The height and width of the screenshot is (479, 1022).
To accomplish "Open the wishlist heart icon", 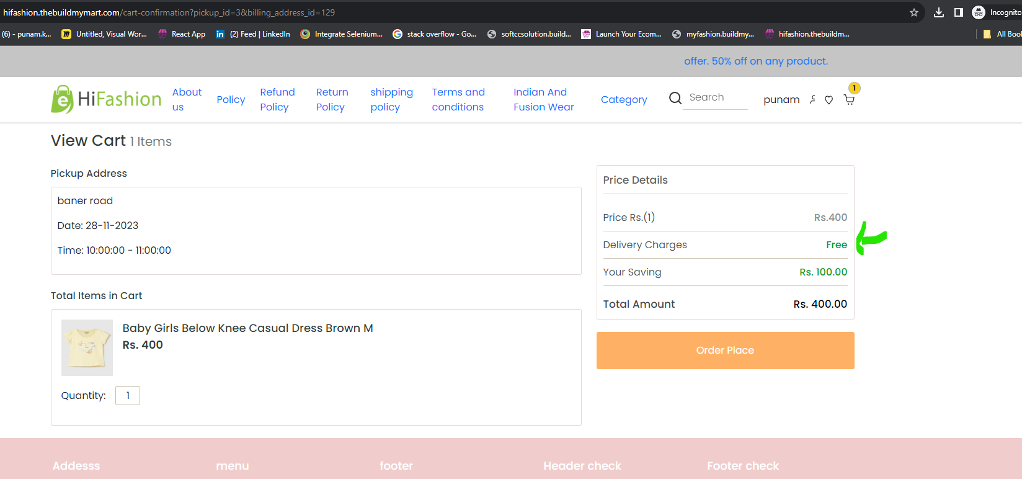I will 829,100.
